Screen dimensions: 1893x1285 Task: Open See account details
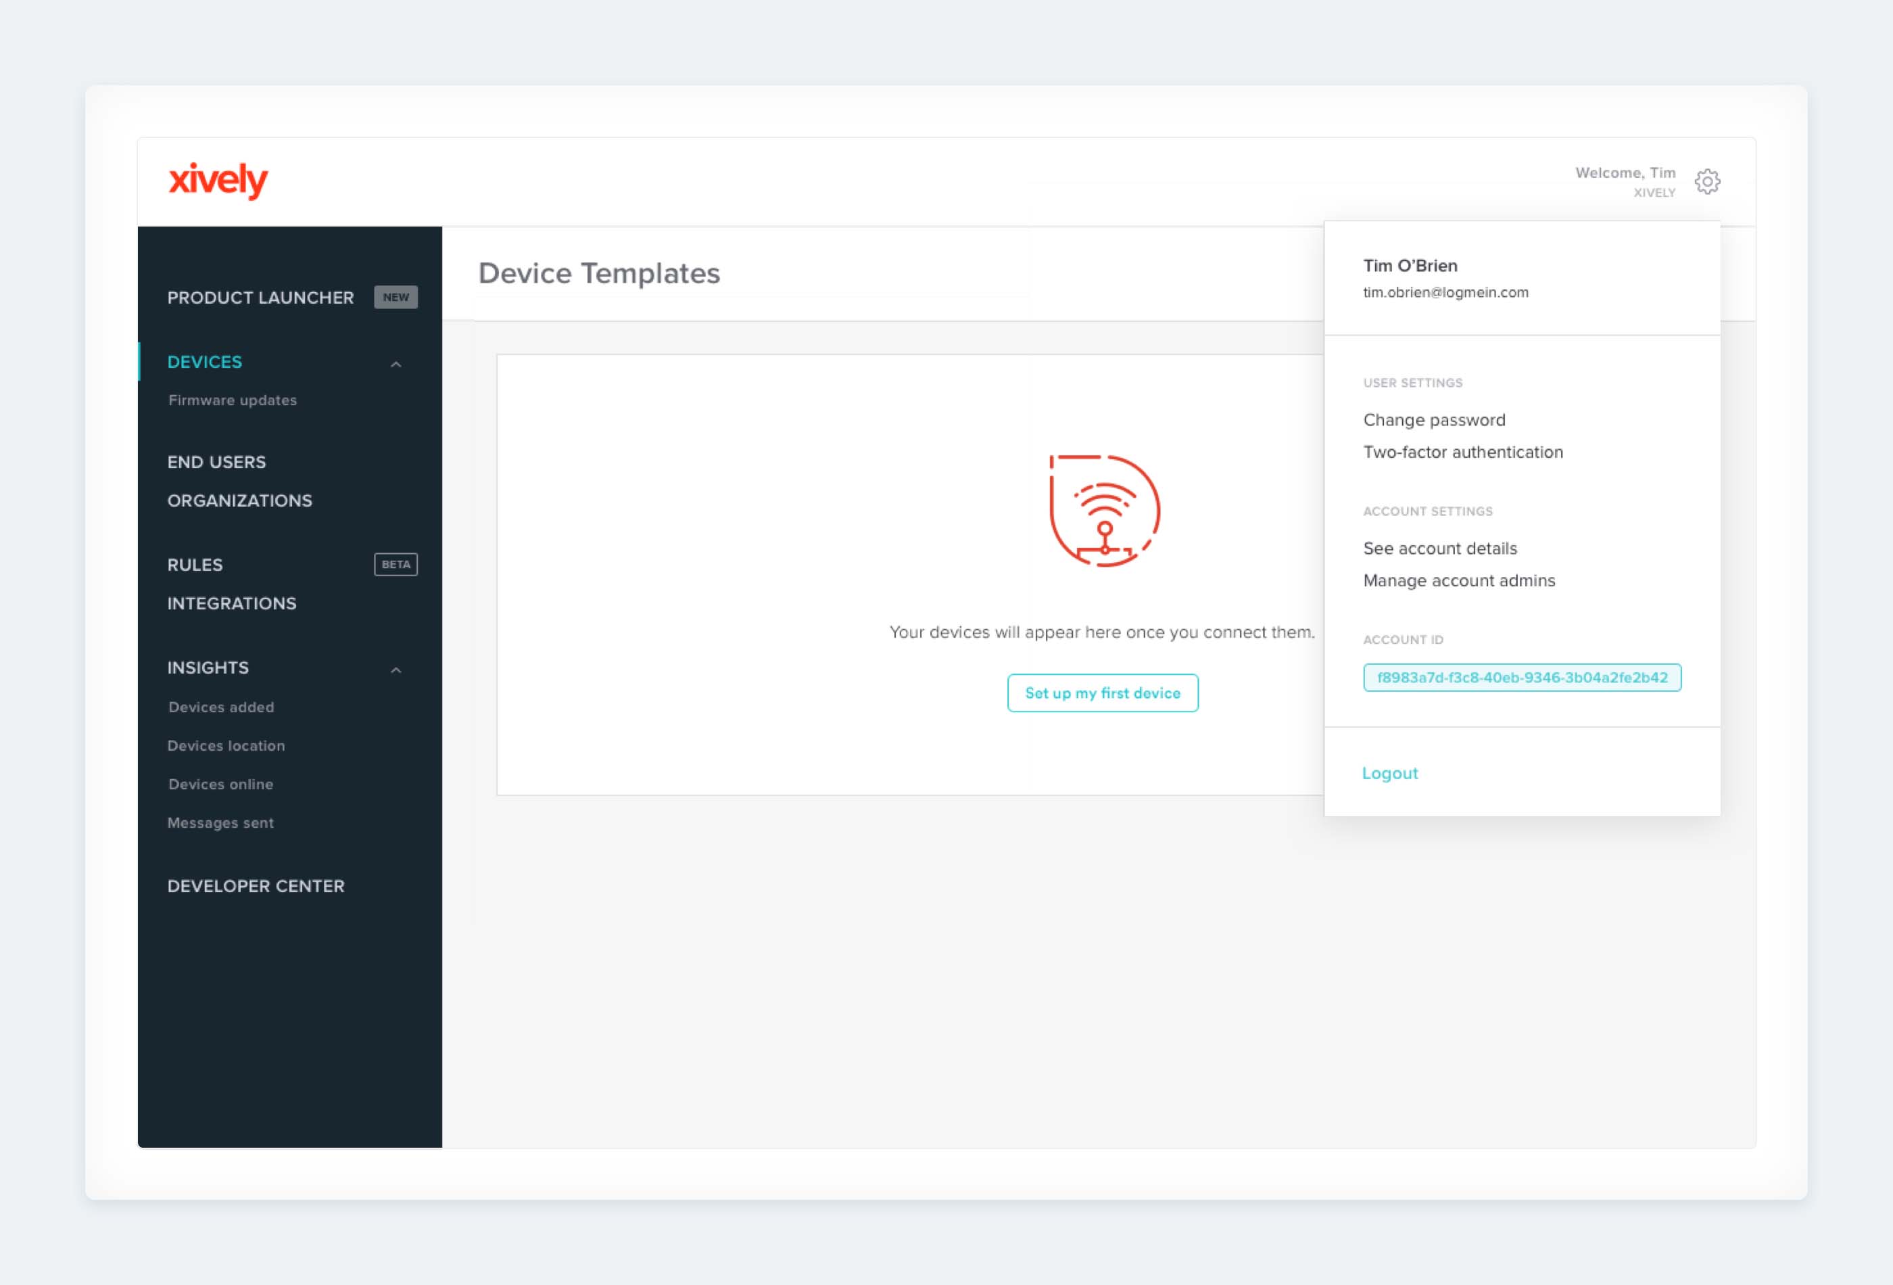1439,548
